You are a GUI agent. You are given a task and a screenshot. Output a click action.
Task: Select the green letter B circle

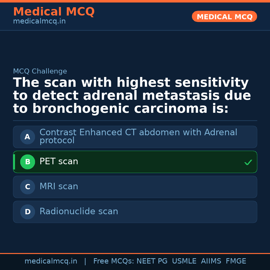[27, 162]
